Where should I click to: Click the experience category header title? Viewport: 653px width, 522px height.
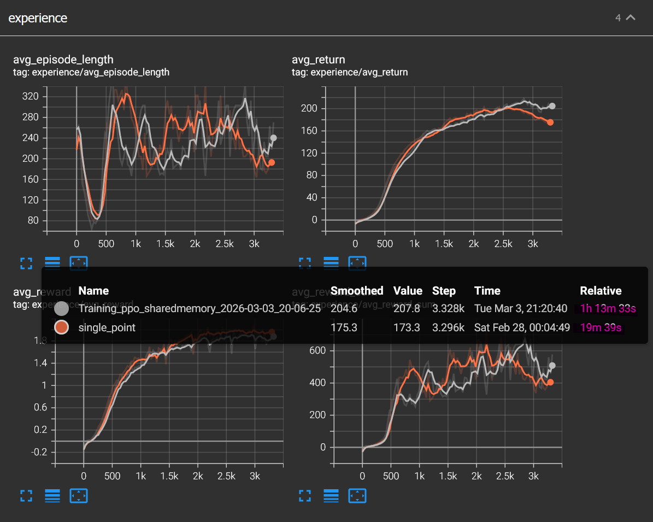tap(38, 18)
